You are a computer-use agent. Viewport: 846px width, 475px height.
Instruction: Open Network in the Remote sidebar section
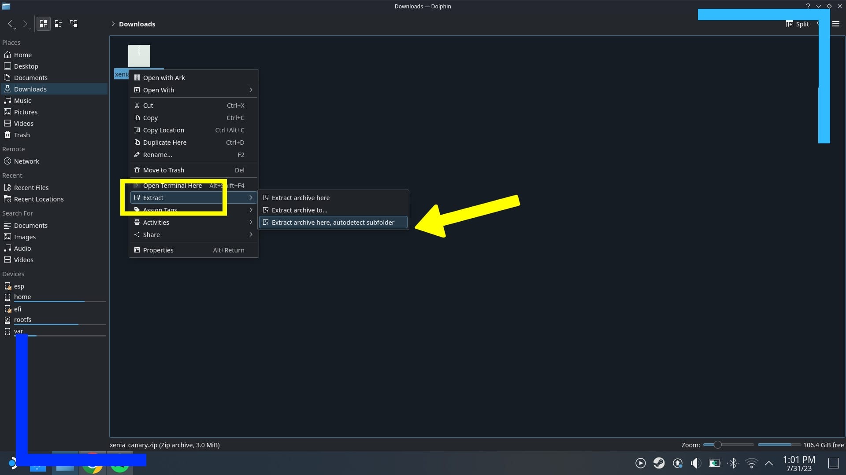point(26,161)
